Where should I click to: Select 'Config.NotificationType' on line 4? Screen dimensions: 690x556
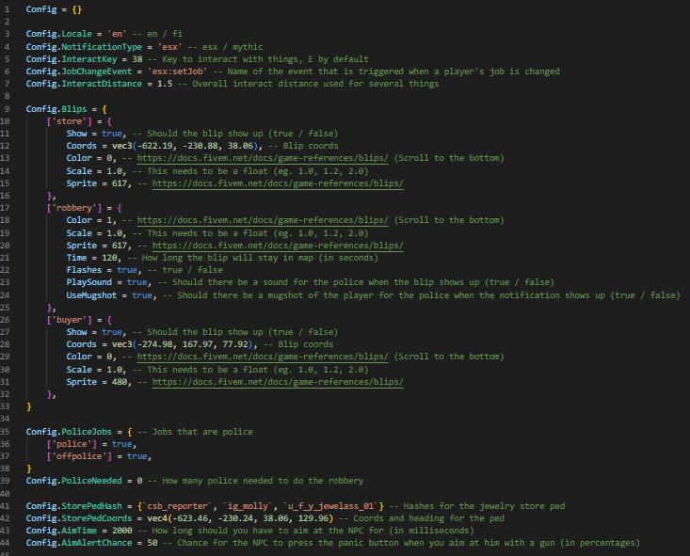(x=84, y=47)
